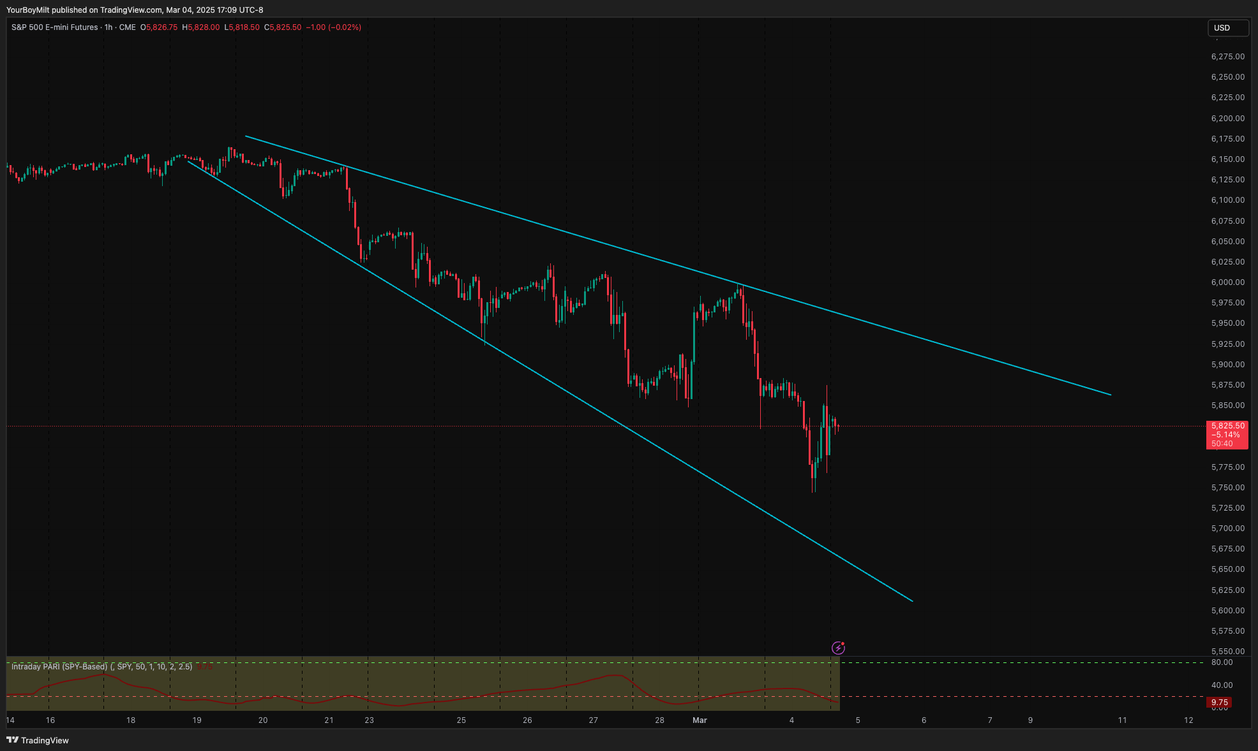The image size is (1258, 751).
Task: Click the TradingView logo at bottom left
Action: 38,740
